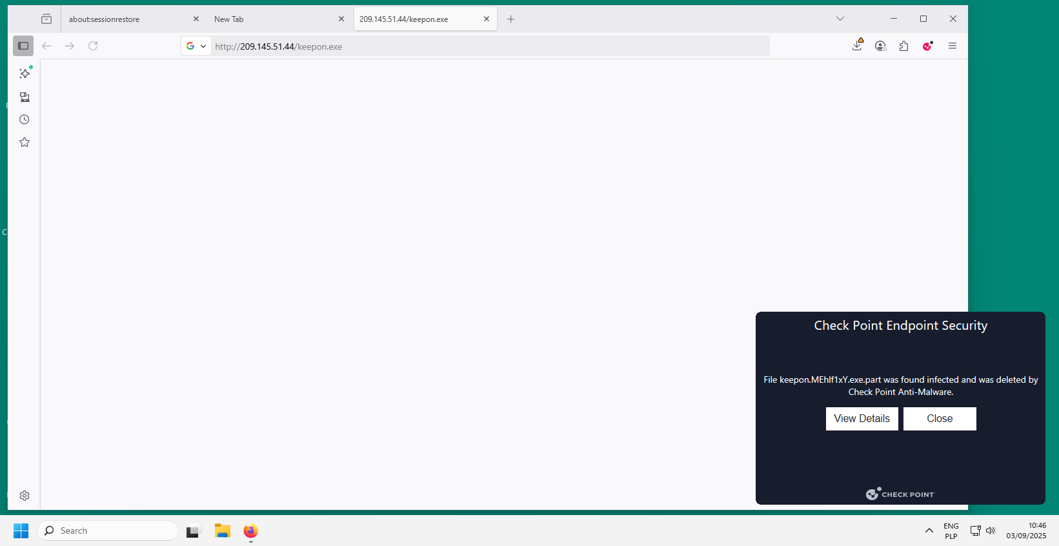Expand the list all tabs chevron
The height and width of the screenshot is (546, 1059).
click(840, 19)
